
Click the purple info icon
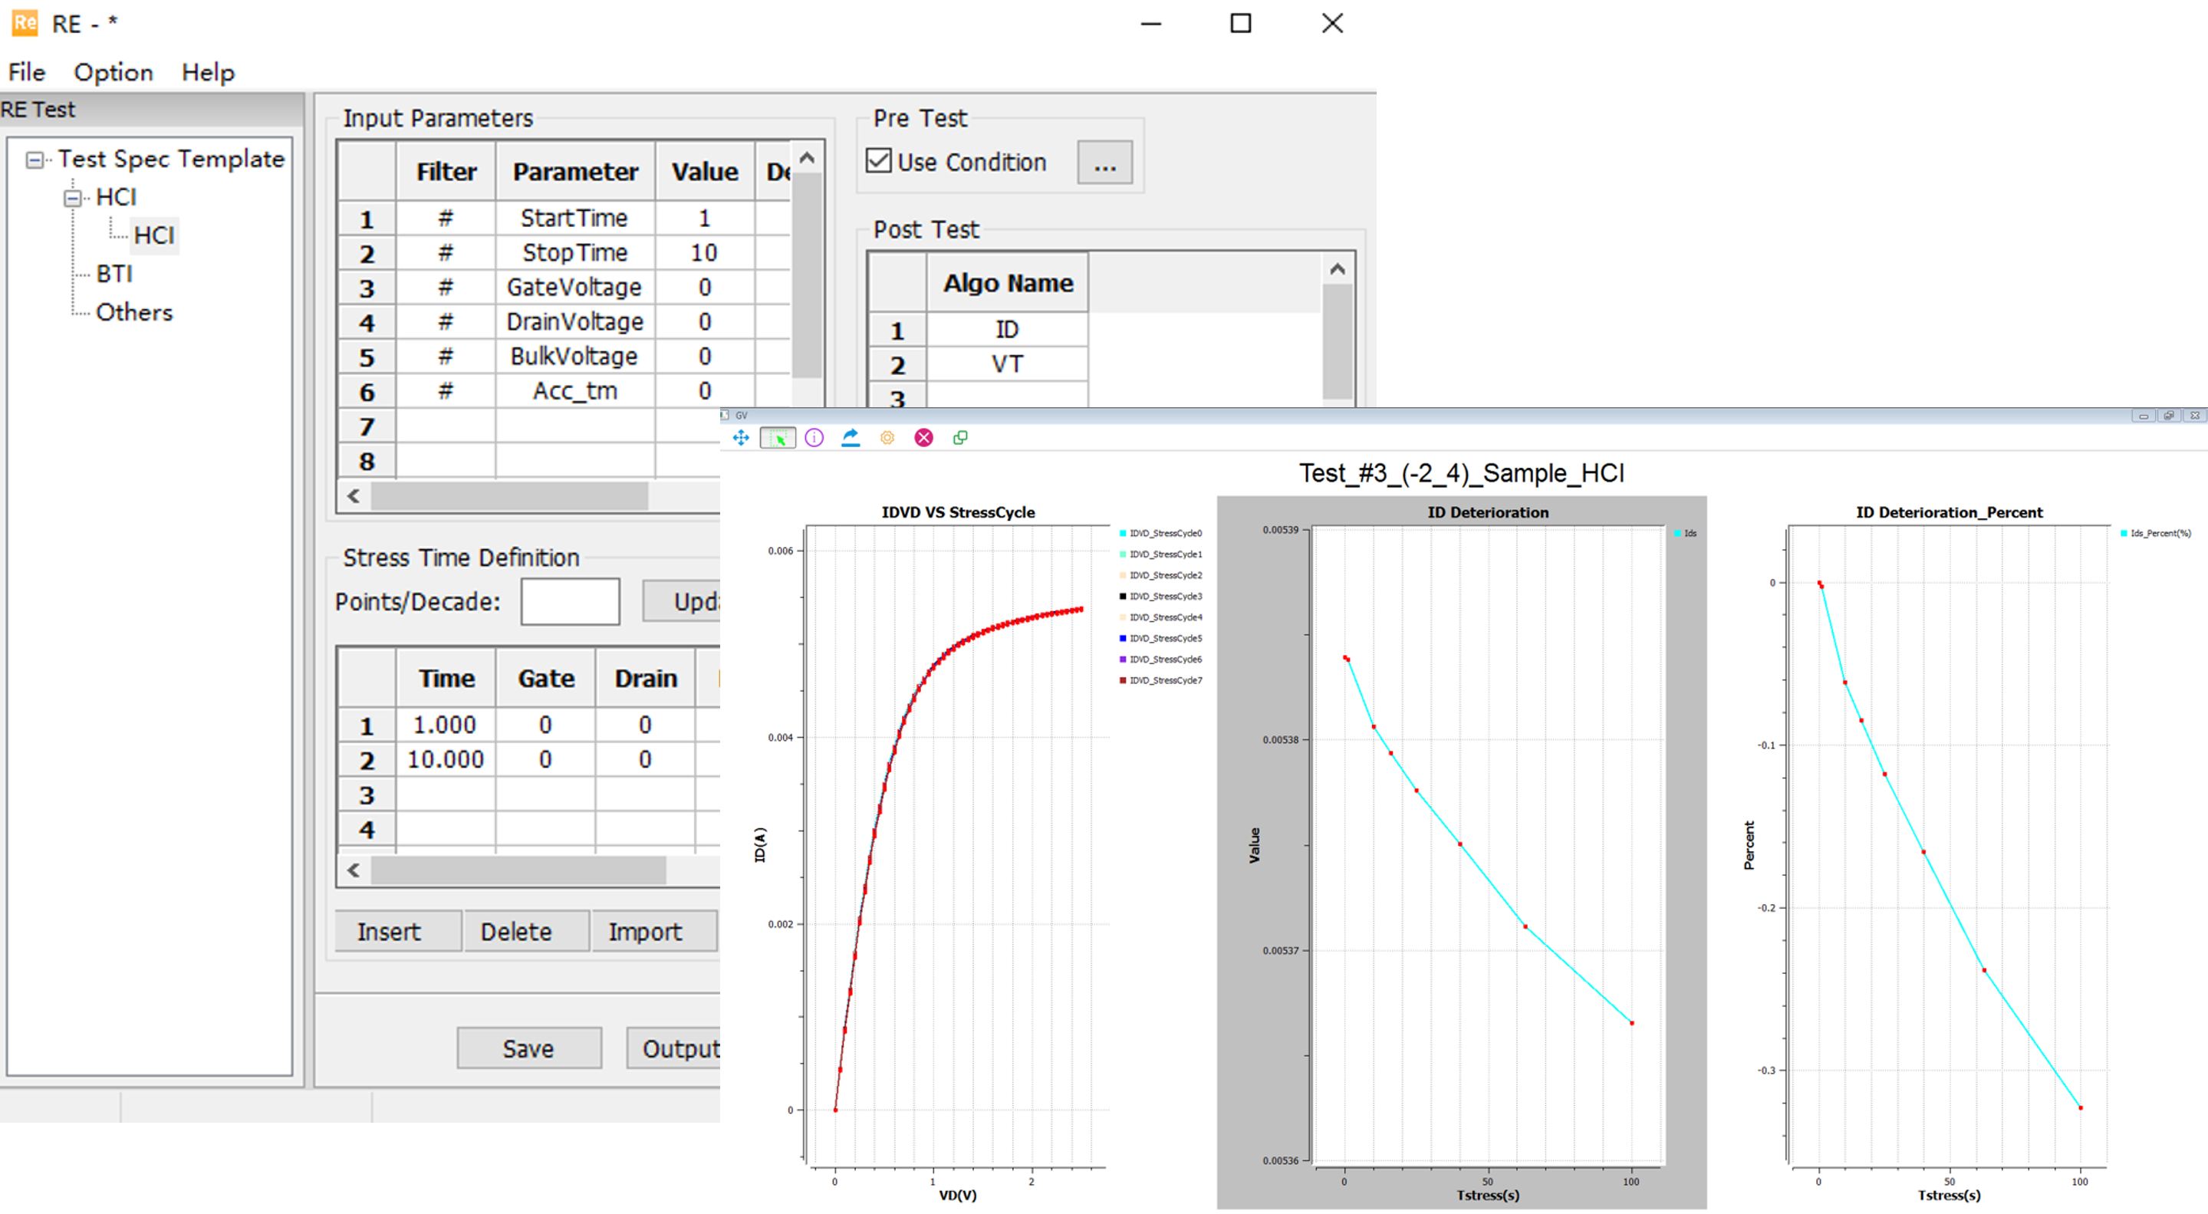click(814, 438)
